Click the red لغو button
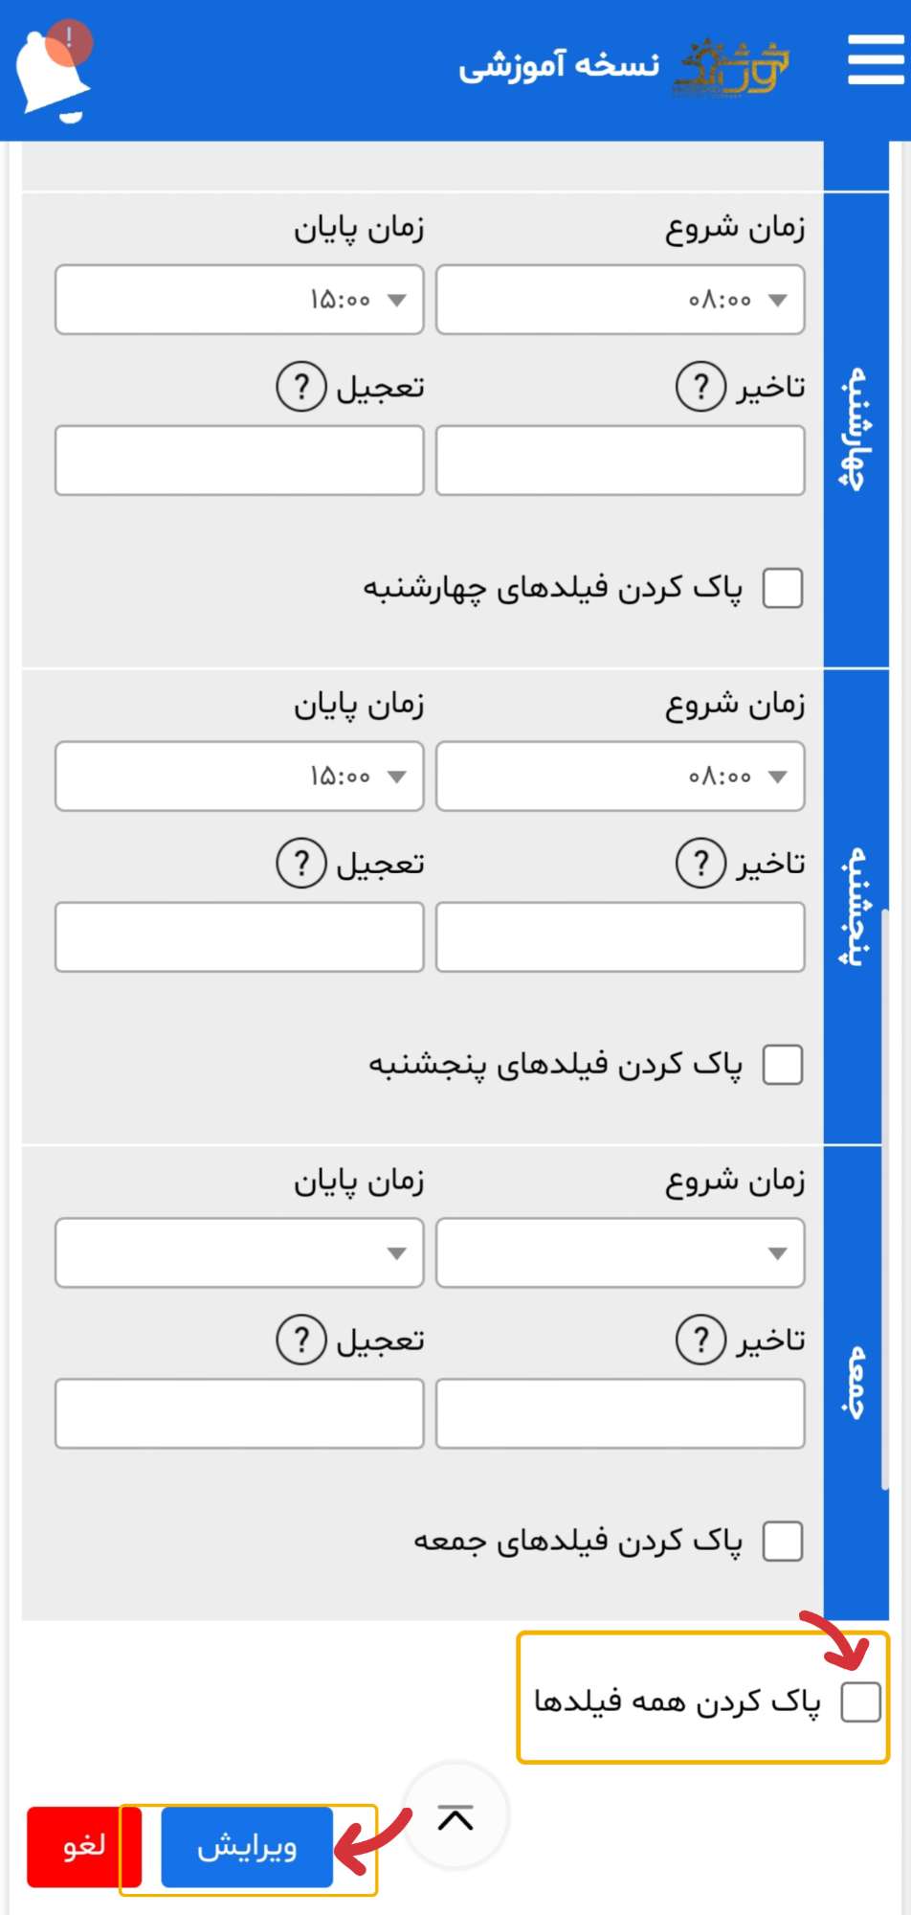This screenshot has width=911, height=1915. click(x=83, y=1847)
